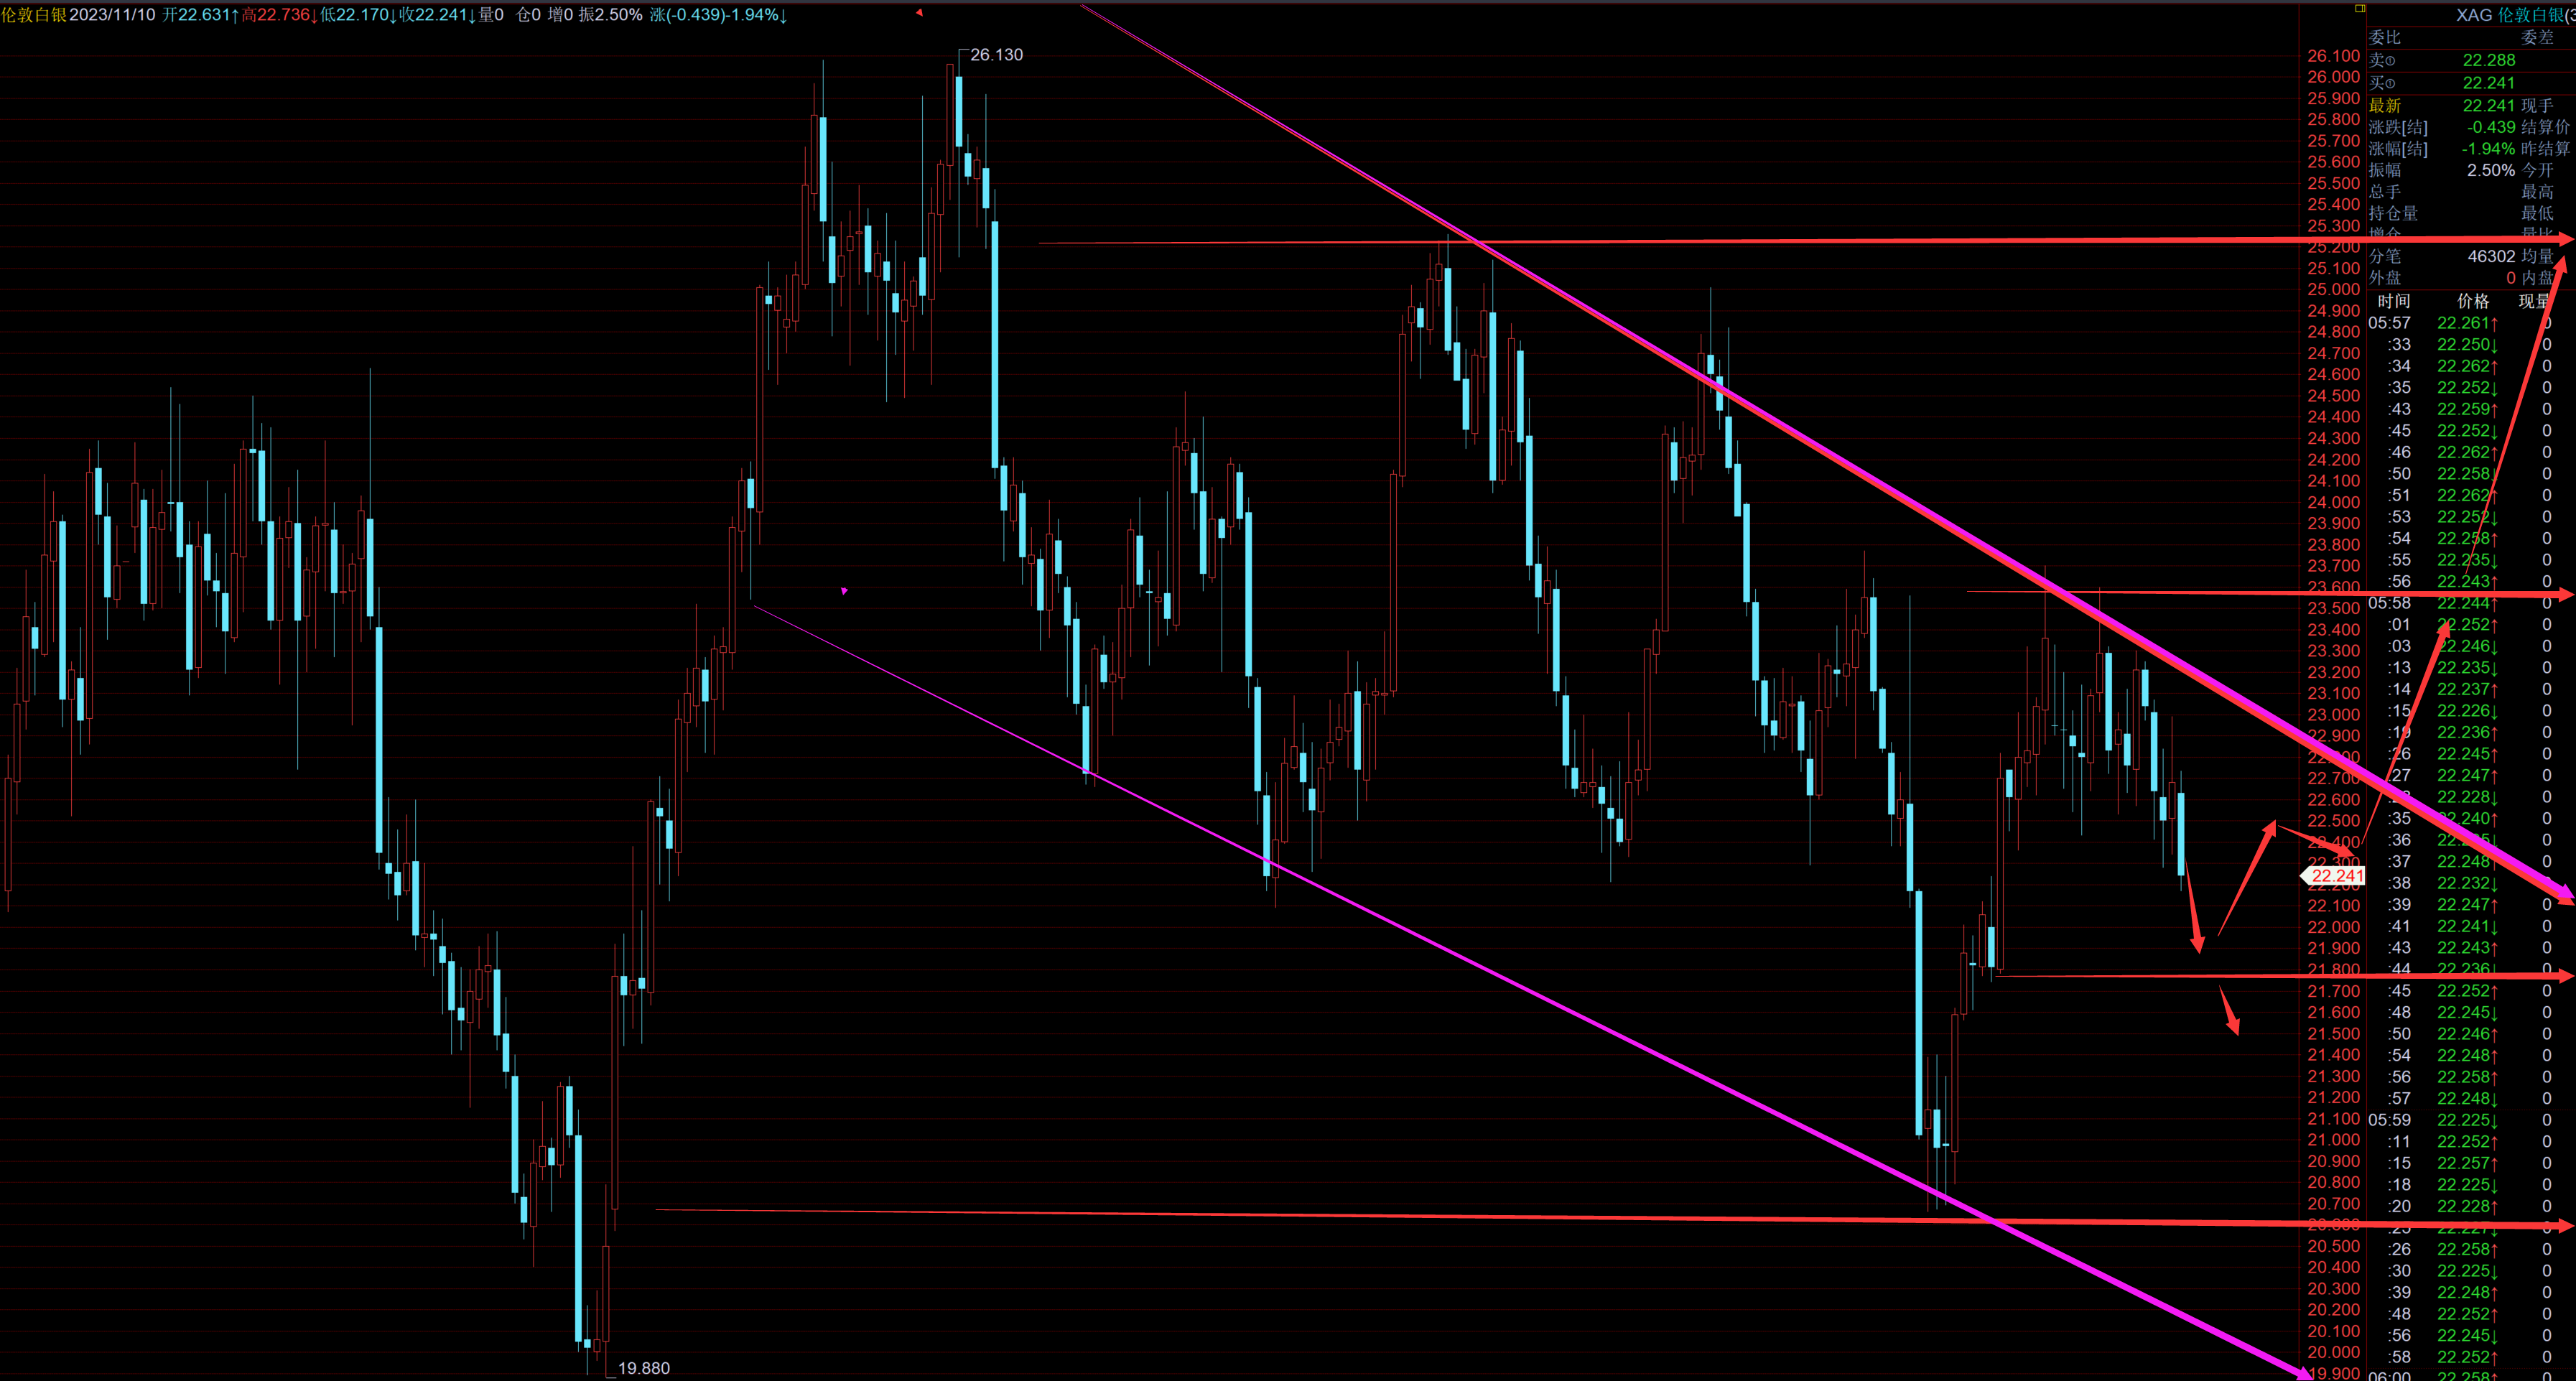
Task: Click the 低22.170 low value in header
Action: (358, 15)
